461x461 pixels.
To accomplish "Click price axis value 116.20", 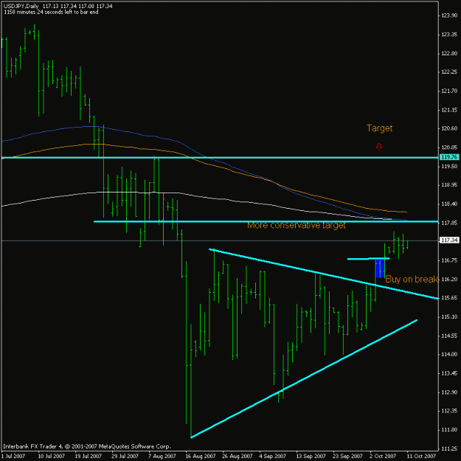I will (449, 279).
